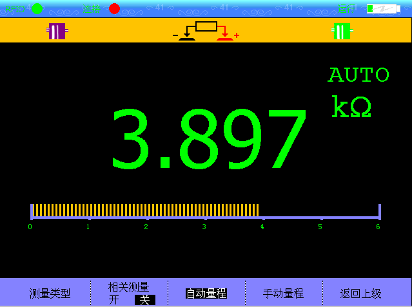Set relative measurement to 关 (off)

click(x=145, y=299)
